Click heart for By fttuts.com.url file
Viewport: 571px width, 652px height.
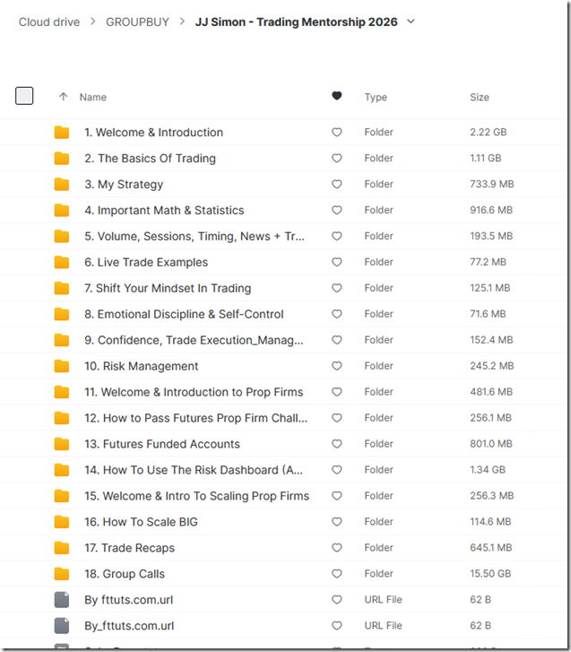click(337, 600)
